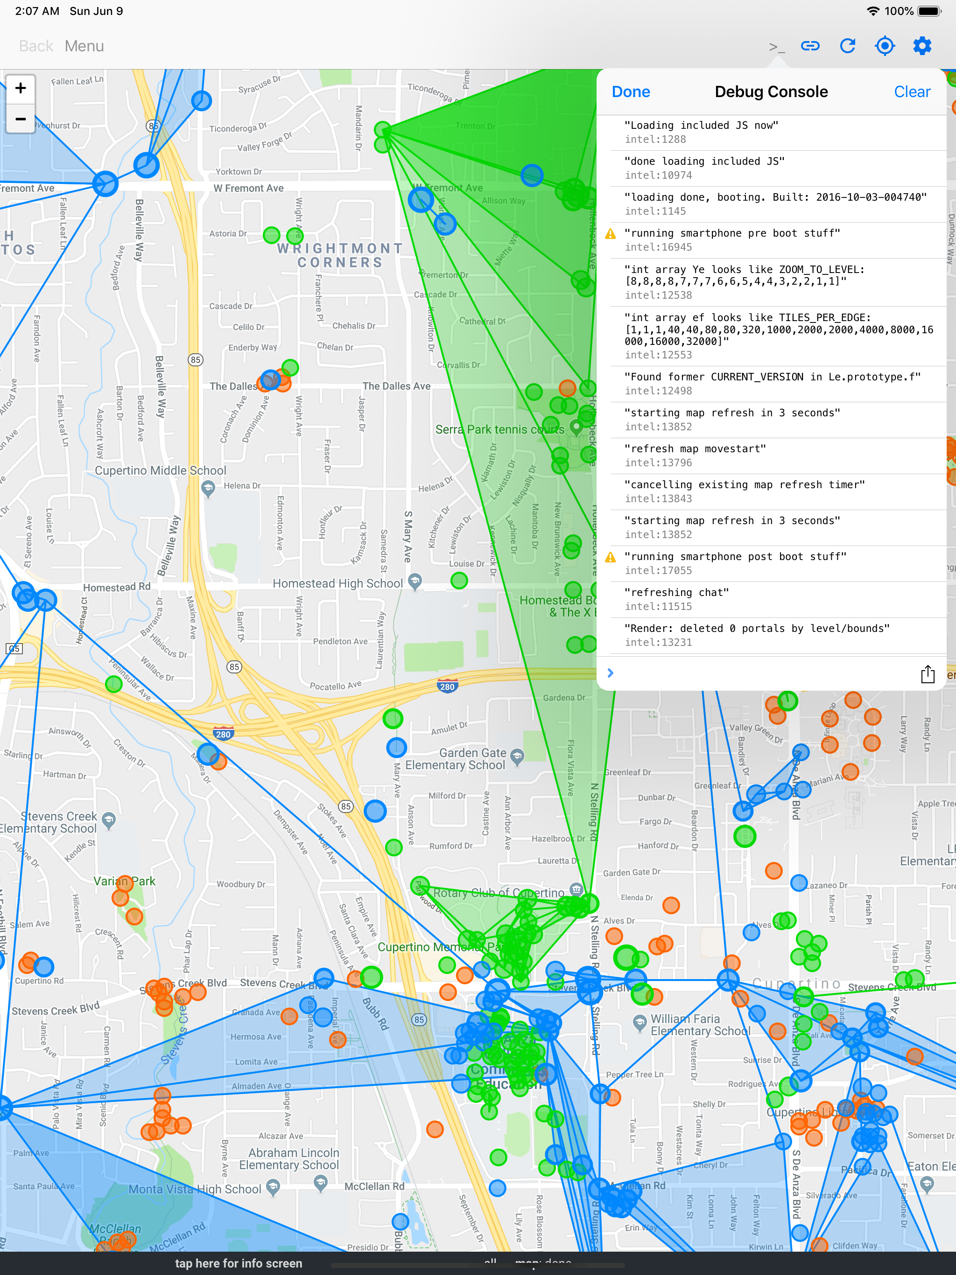
Task: Open the Menu item
Action: (x=84, y=46)
